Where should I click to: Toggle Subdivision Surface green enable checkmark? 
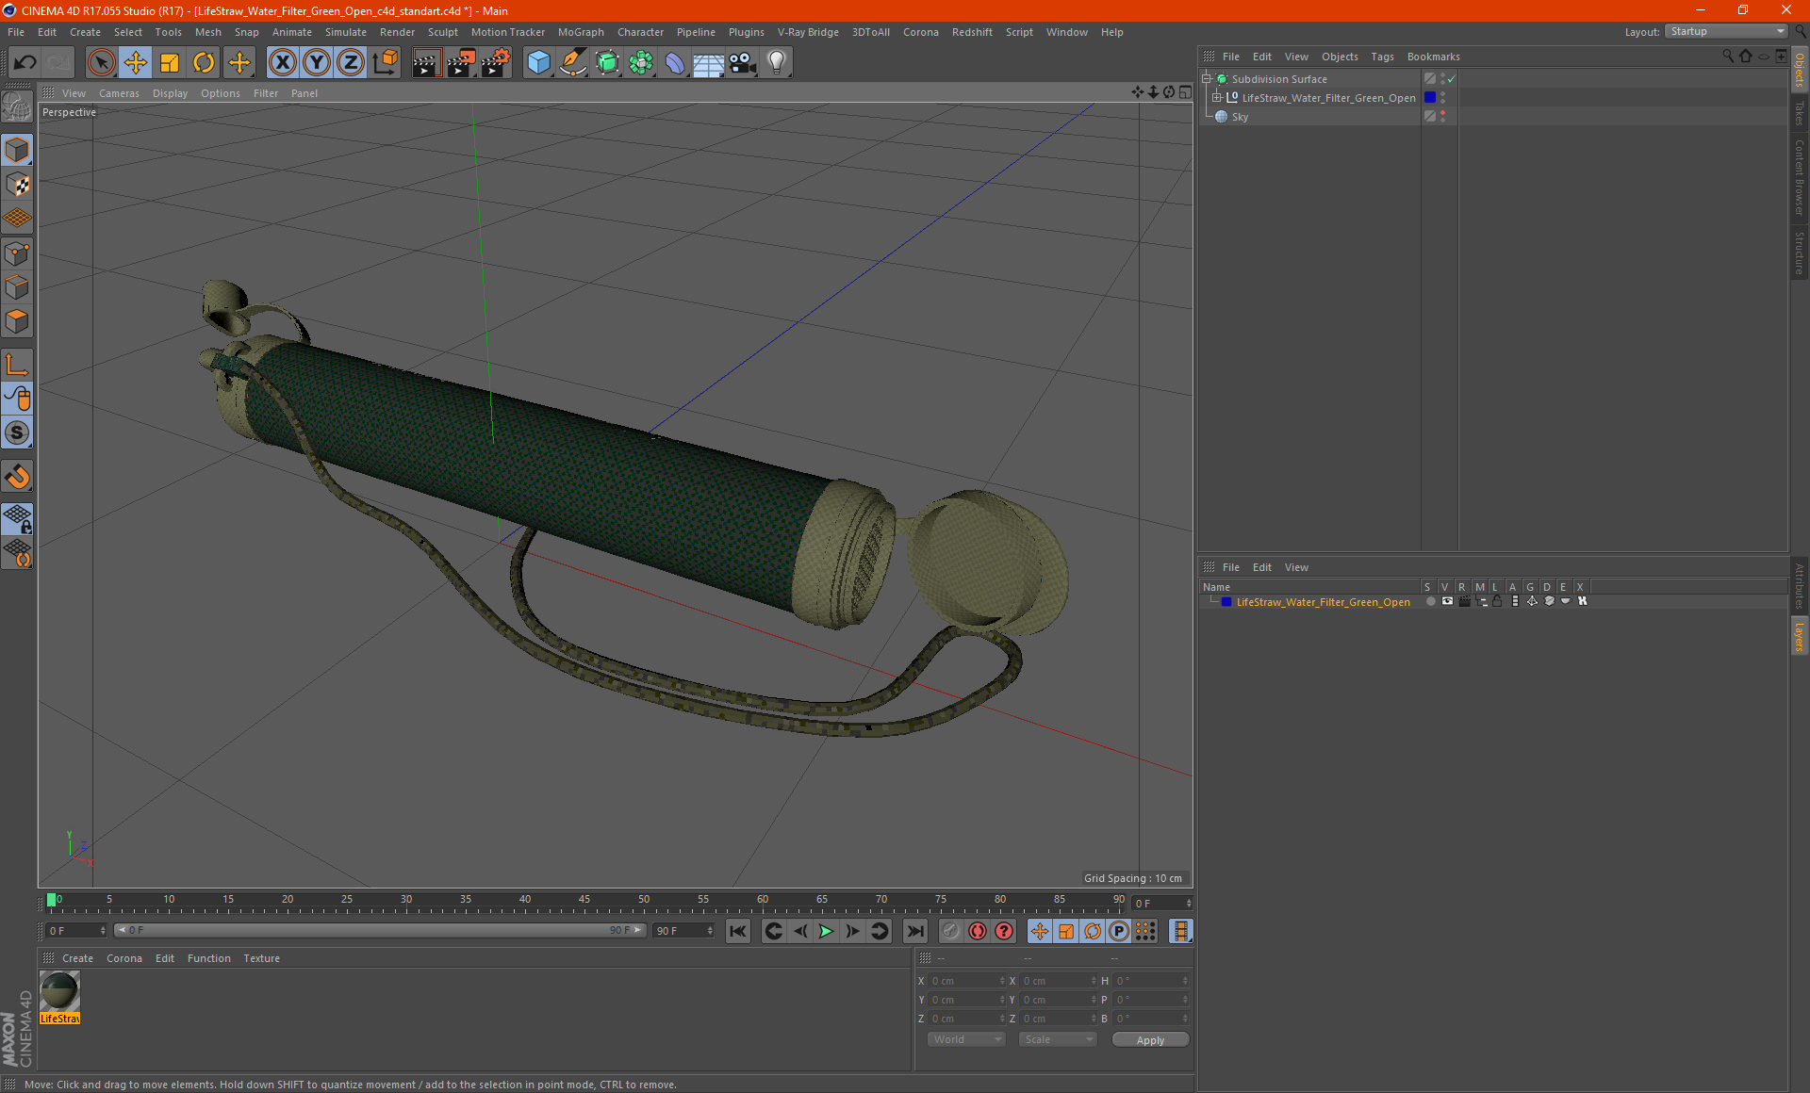click(1452, 79)
